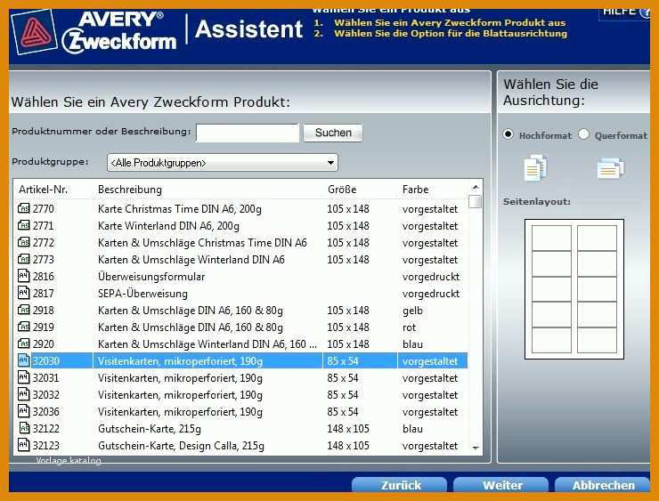The height and width of the screenshot is (501, 659).
Task: Select the Hochformat radio button
Action: [x=508, y=134]
